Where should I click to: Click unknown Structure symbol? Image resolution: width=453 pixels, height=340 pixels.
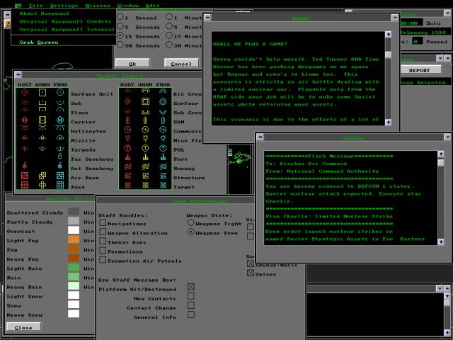click(x=145, y=176)
